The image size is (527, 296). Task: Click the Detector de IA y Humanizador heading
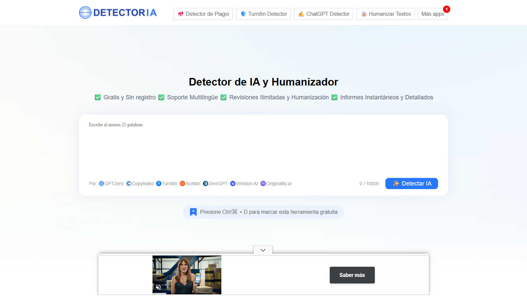263,82
